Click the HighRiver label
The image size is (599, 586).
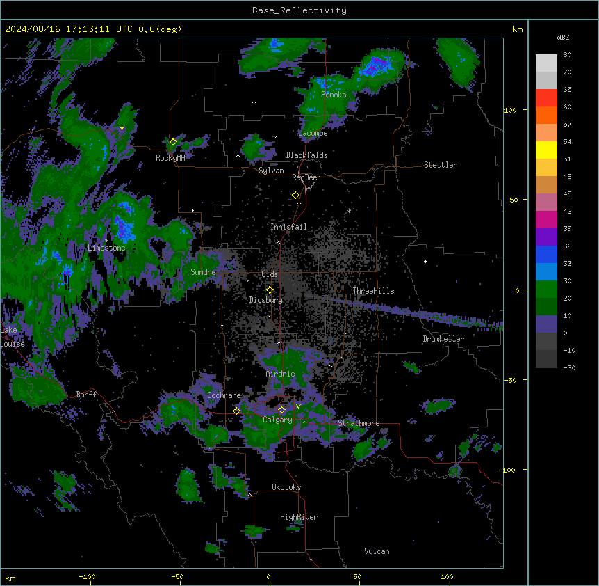click(299, 517)
